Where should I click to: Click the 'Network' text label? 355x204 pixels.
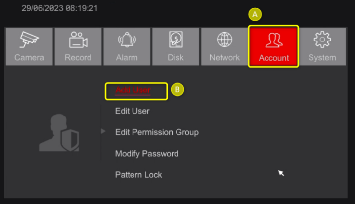point(224,58)
